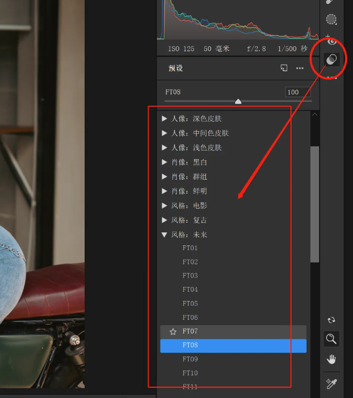The height and width of the screenshot is (398, 353).
Task: Apply the FT03 preset
Action: click(x=190, y=276)
